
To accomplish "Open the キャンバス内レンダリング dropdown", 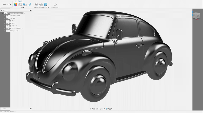I will (x=41, y=8).
